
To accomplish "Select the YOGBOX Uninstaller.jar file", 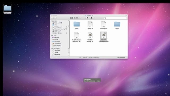I will 104,35.
